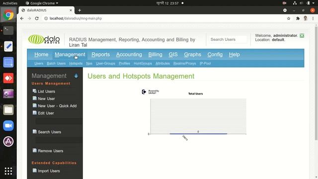The width and height of the screenshot is (318, 179).
Task: Select the Users submenu link
Action: click(x=39, y=63)
